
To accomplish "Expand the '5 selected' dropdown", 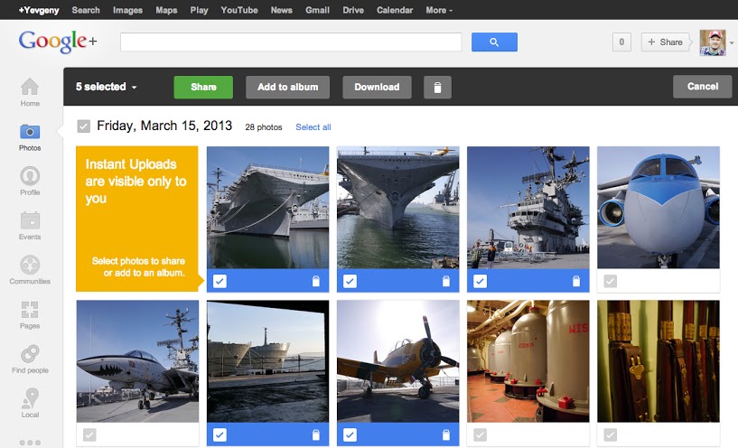I will [x=107, y=88].
